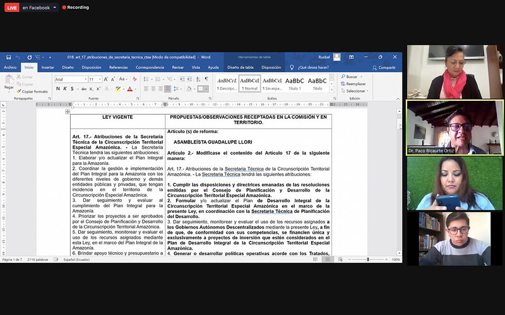Image resolution: width=505 pixels, height=315 pixels.
Task: Align text right
Action: [x=160, y=89]
